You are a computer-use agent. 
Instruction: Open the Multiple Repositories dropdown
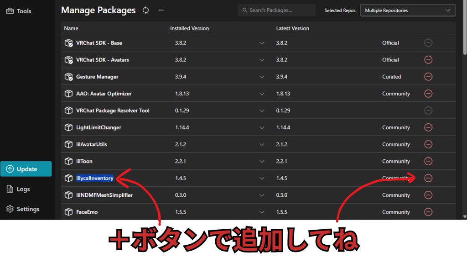pyautogui.click(x=407, y=10)
